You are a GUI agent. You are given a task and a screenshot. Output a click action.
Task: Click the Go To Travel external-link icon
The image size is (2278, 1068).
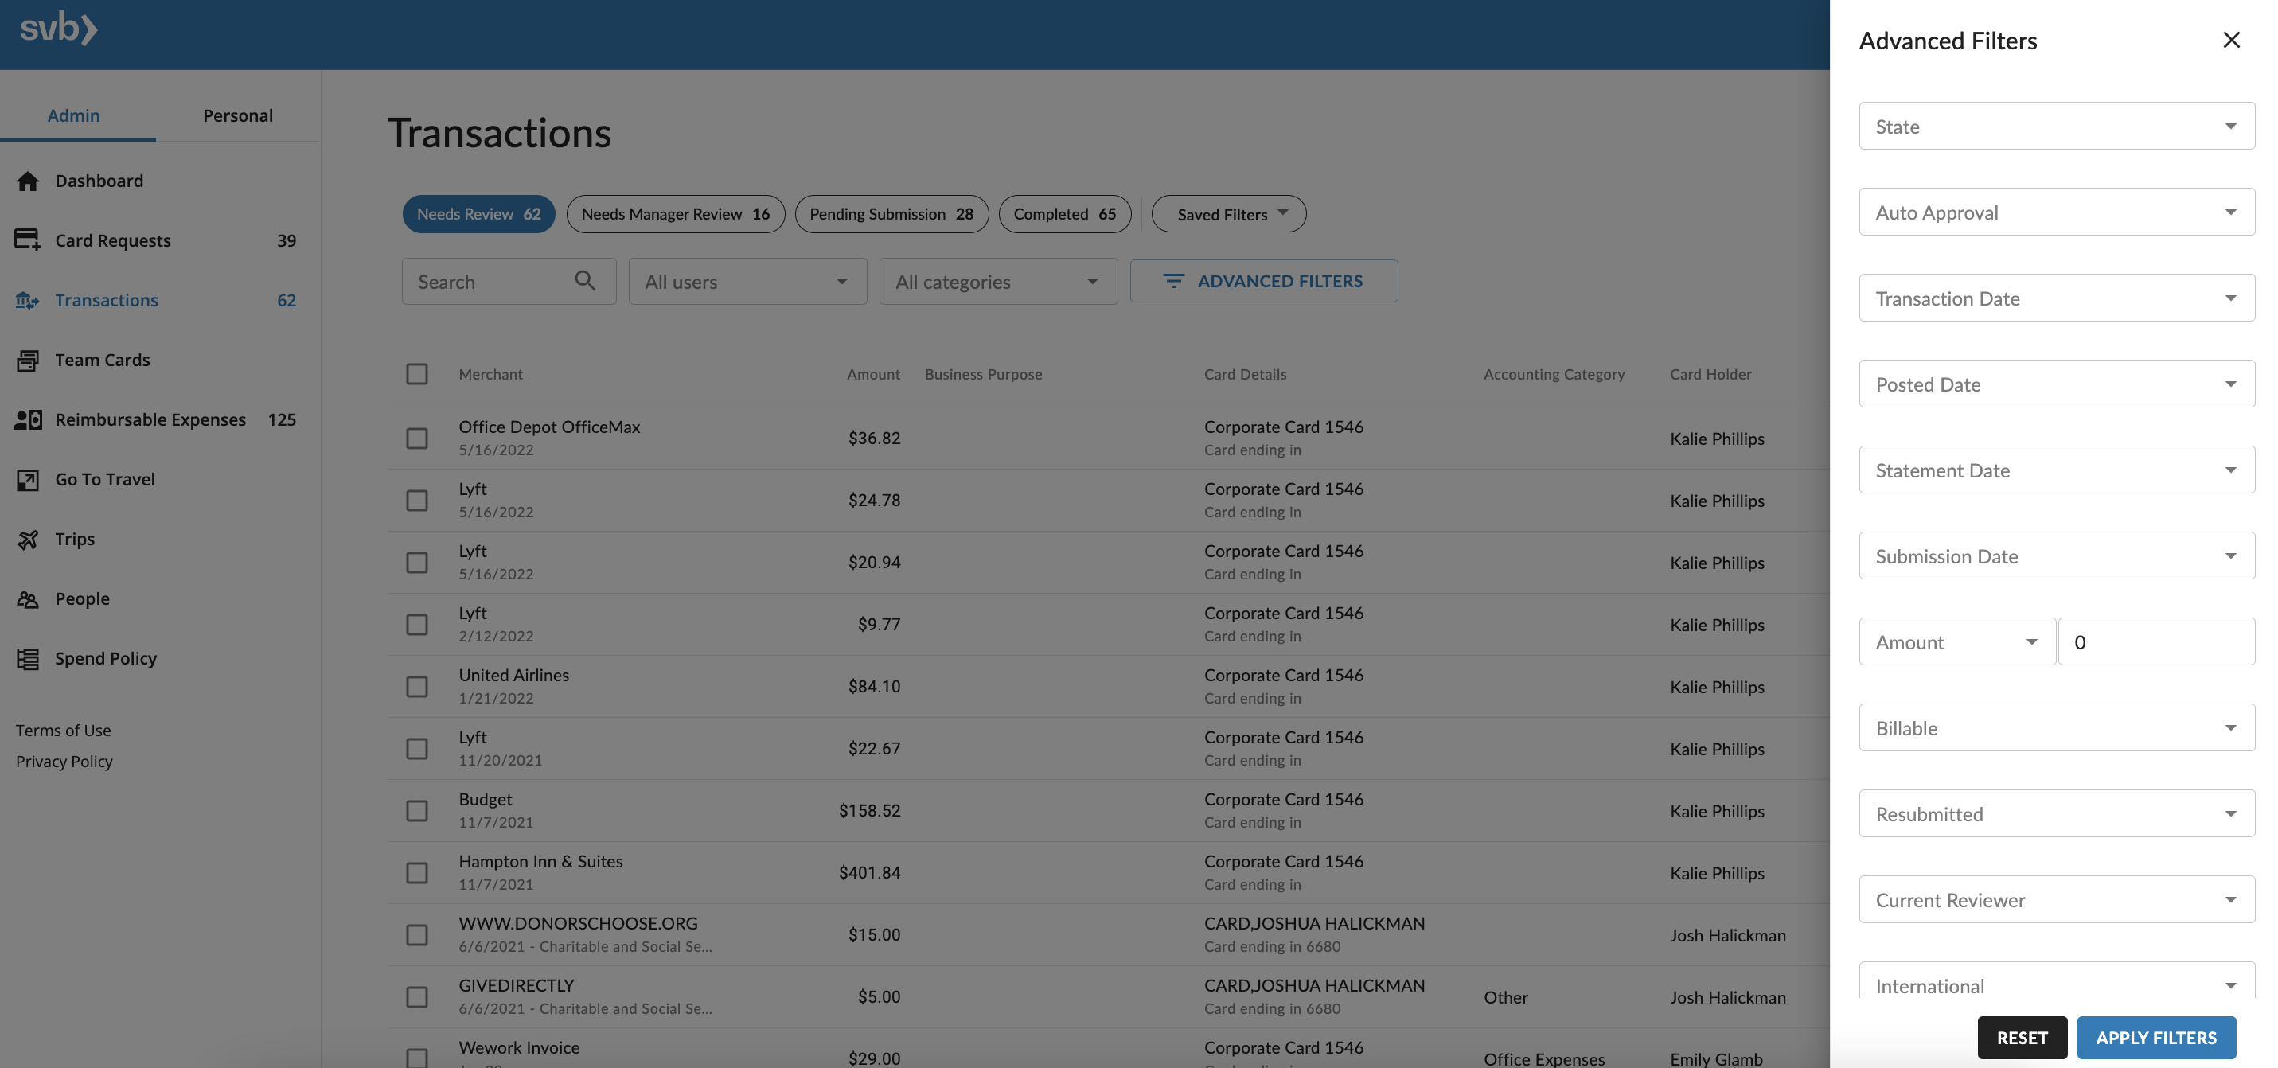(27, 479)
